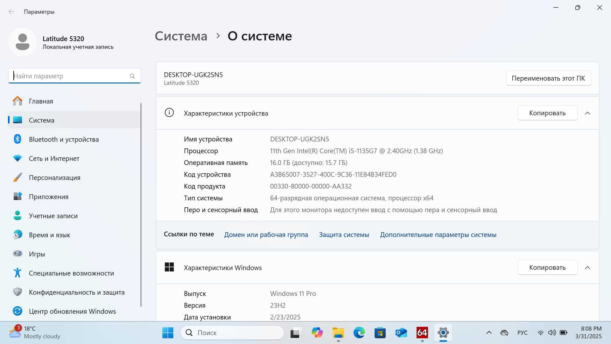Open Bluetooth и устройства settings

click(x=74, y=140)
